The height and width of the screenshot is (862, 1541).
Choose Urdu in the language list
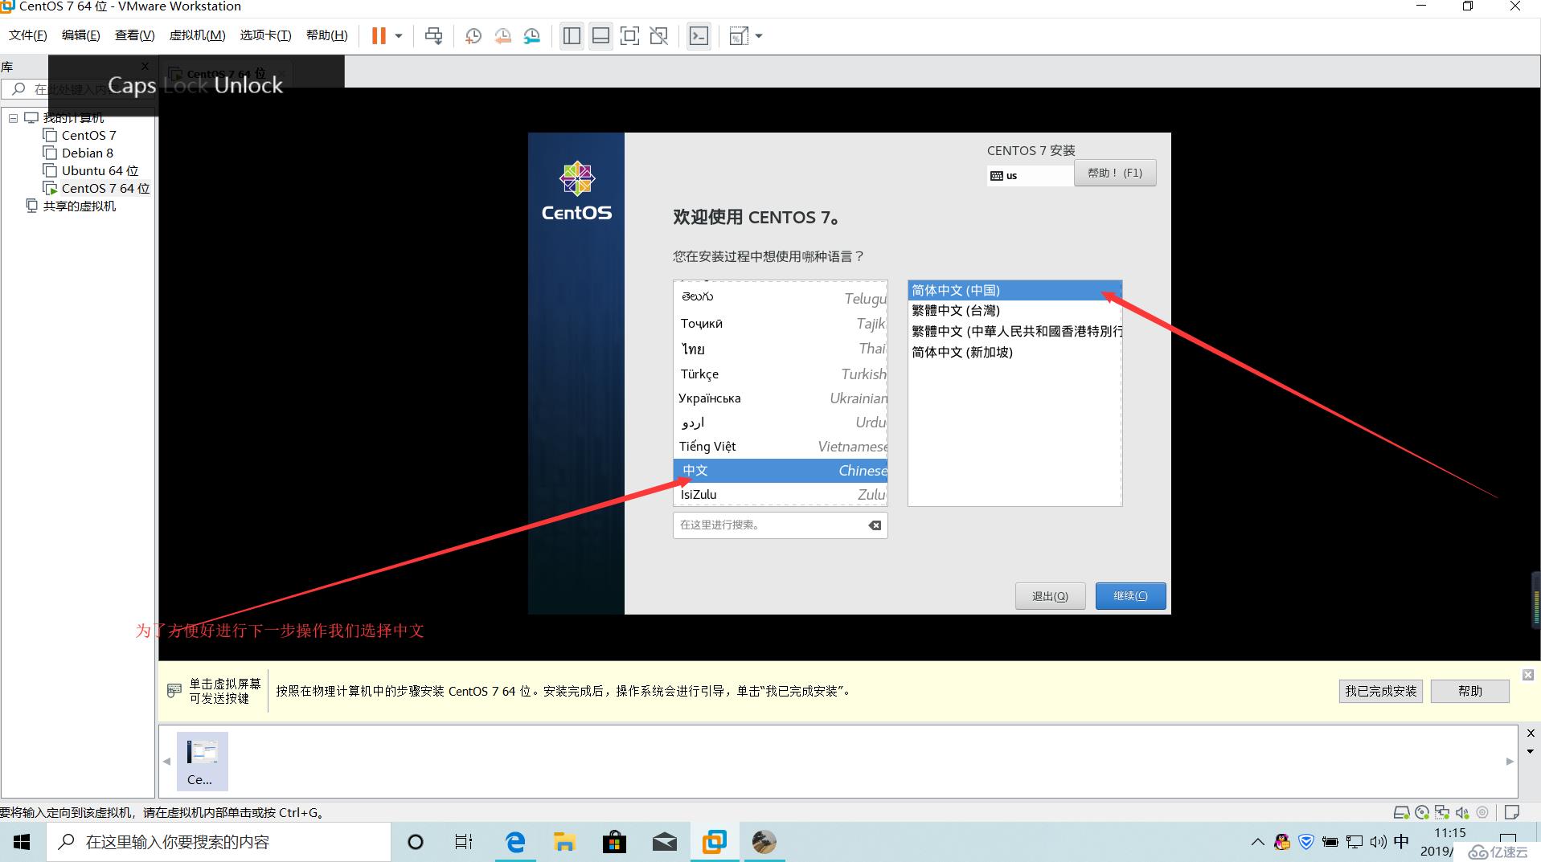[x=780, y=422]
